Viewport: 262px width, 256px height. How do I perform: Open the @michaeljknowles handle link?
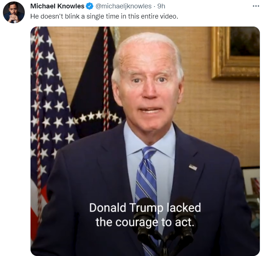click(123, 6)
